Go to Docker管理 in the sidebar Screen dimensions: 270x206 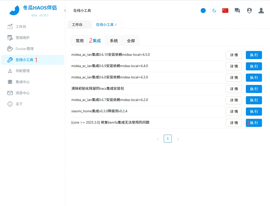point(33,49)
